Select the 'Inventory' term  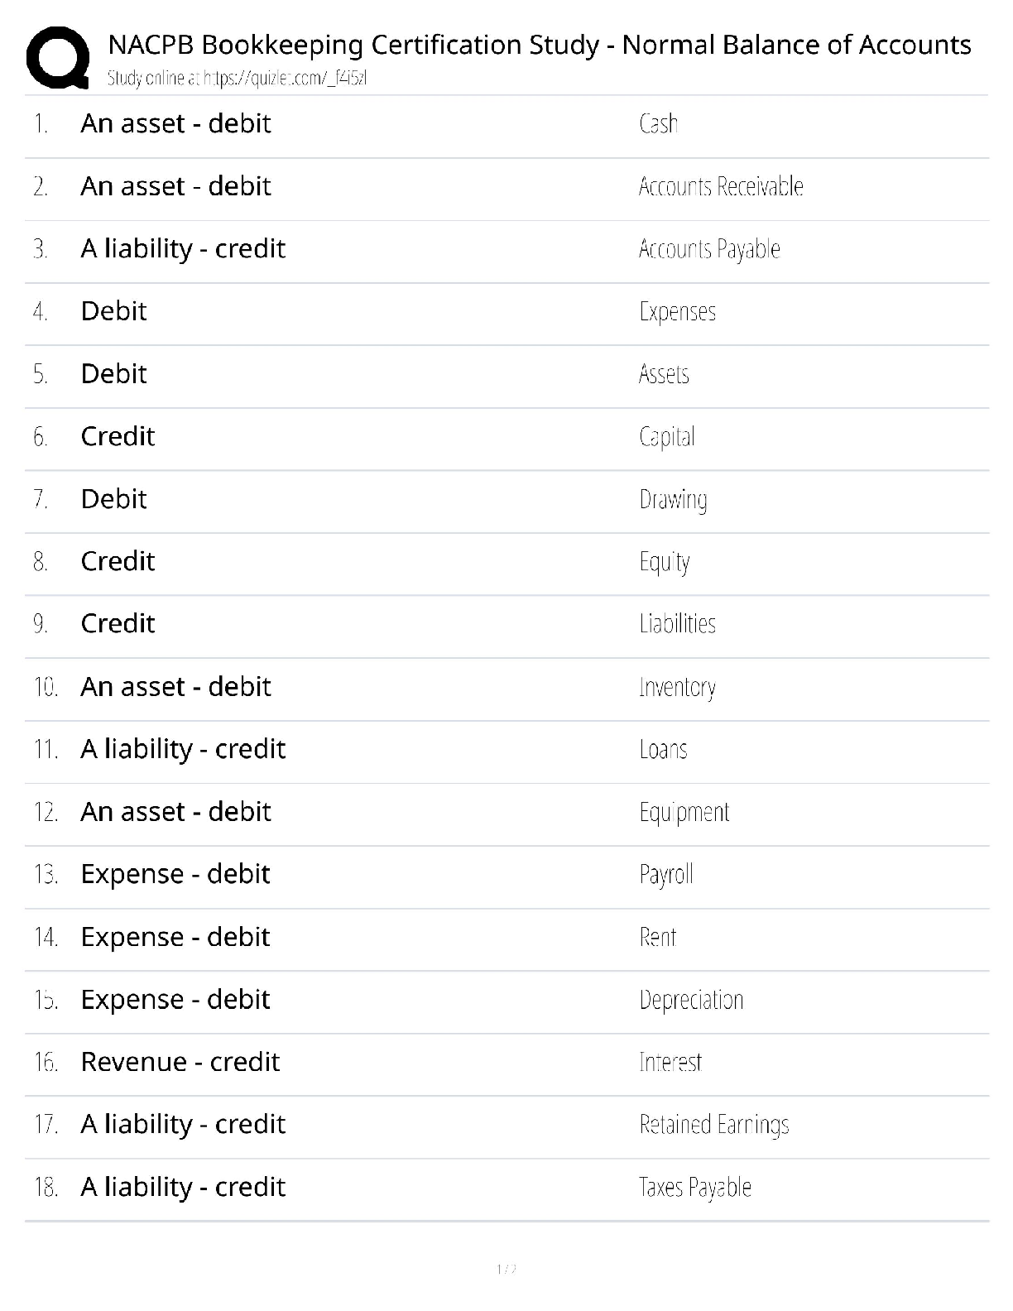(x=677, y=688)
